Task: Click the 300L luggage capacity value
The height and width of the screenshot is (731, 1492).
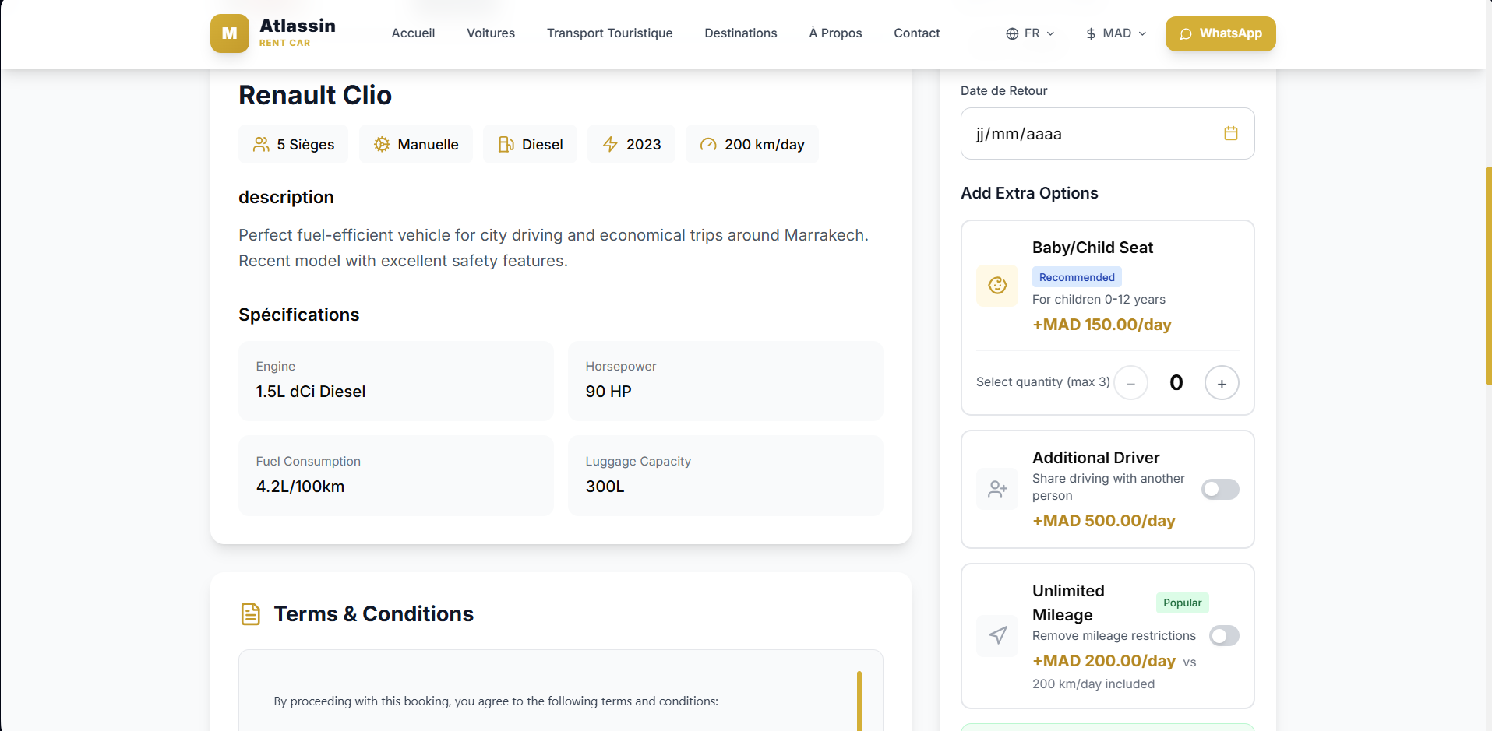Action: (x=605, y=487)
